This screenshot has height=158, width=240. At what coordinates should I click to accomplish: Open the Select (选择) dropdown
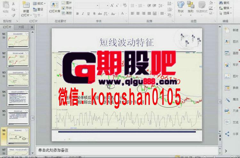click(x=225, y=13)
